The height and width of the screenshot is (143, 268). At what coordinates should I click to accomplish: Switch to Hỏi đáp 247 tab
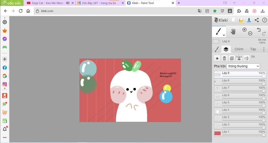click(x=99, y=3)
